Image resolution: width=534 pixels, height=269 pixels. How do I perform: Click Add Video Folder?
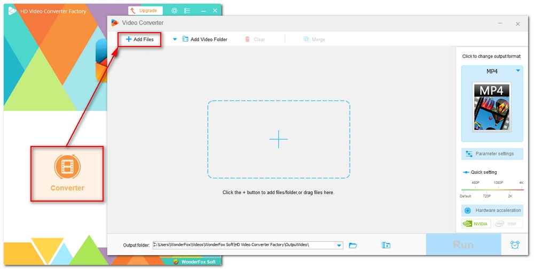pos(205,39)
